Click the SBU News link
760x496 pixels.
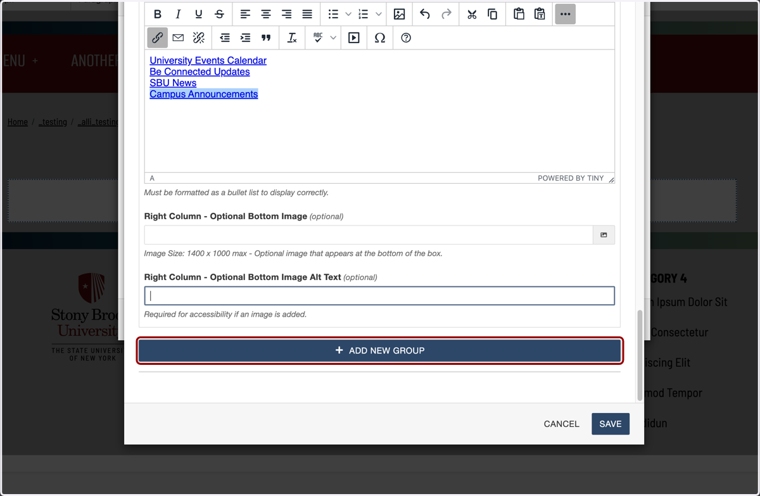click(x=173, y=83)
